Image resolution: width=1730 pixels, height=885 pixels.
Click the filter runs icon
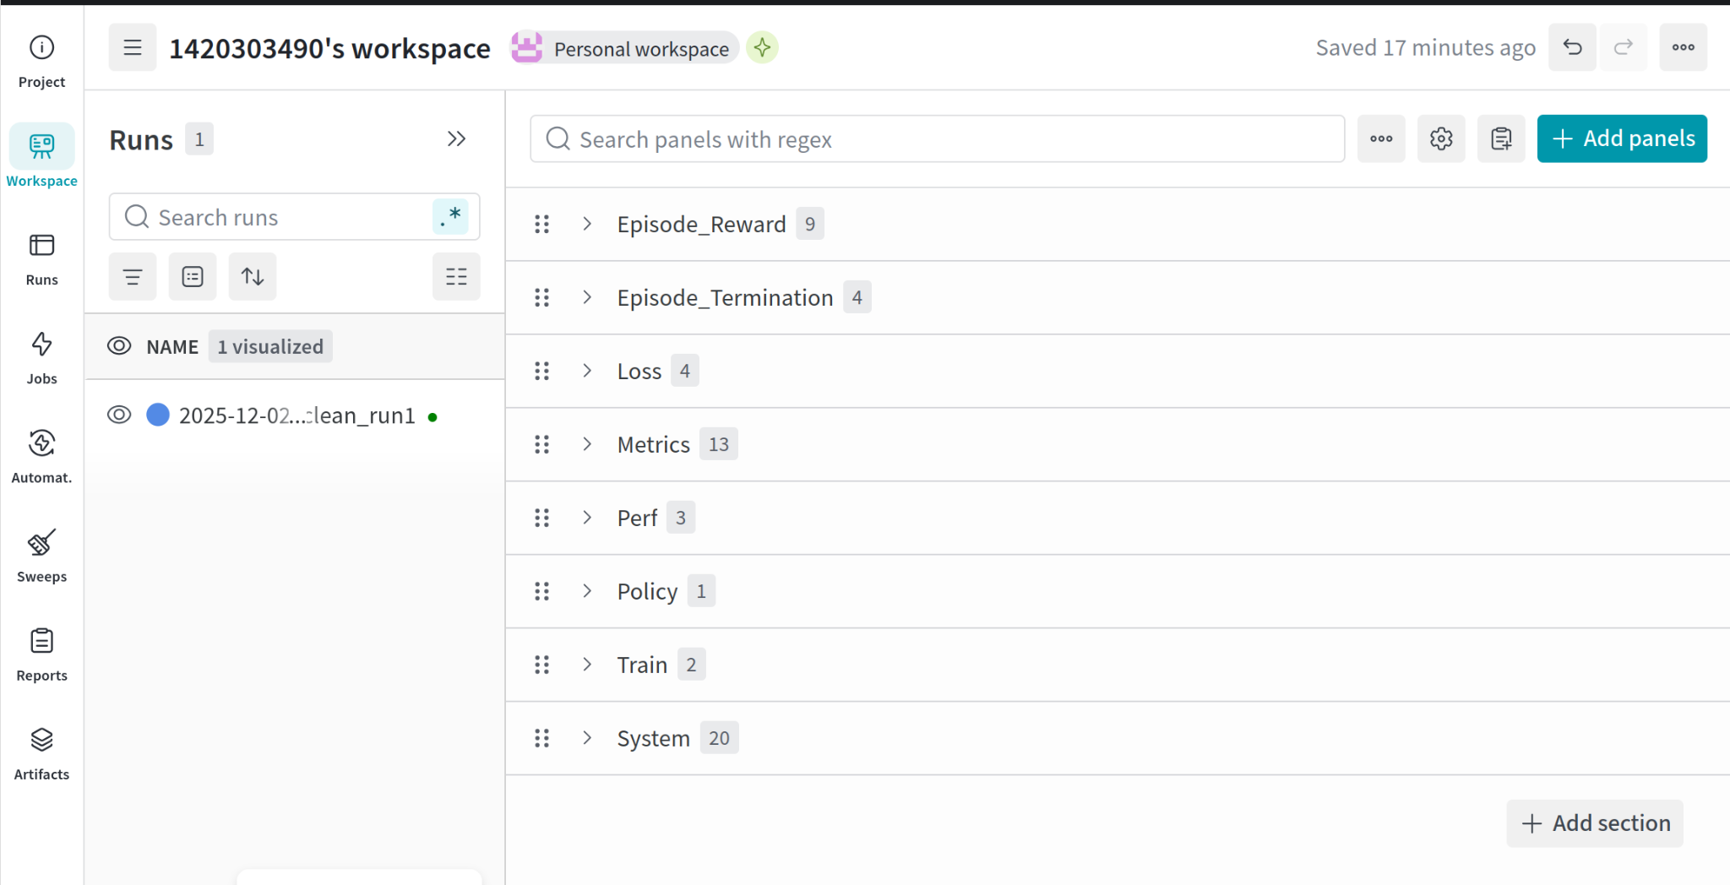pos(133,276)
